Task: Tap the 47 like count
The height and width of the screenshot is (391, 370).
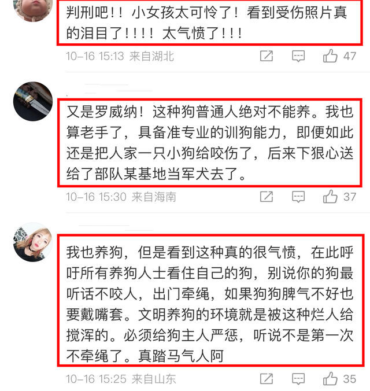Action: coord(350,56)
